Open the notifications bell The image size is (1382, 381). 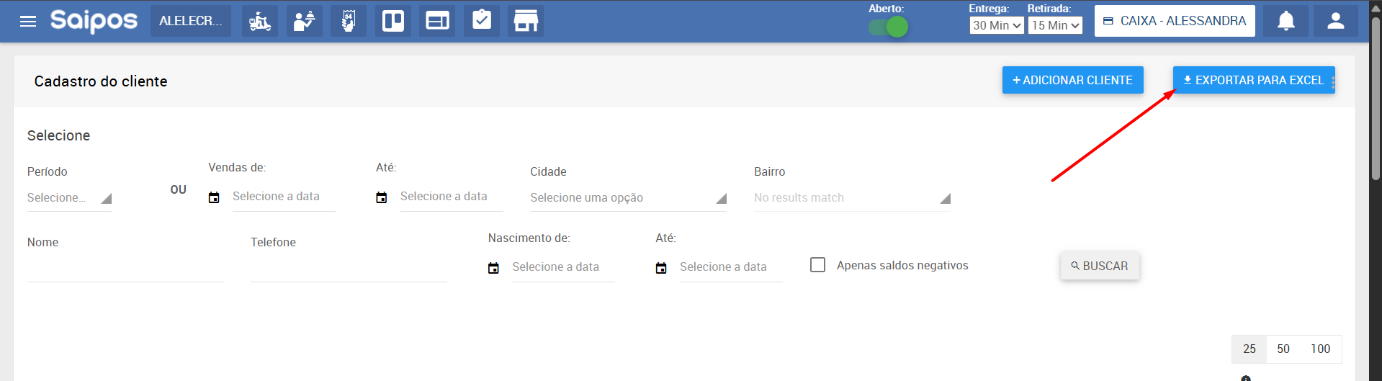tap(1285, 22)
